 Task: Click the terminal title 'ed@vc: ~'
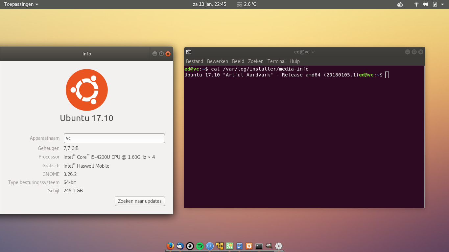(x=304, y=52)
